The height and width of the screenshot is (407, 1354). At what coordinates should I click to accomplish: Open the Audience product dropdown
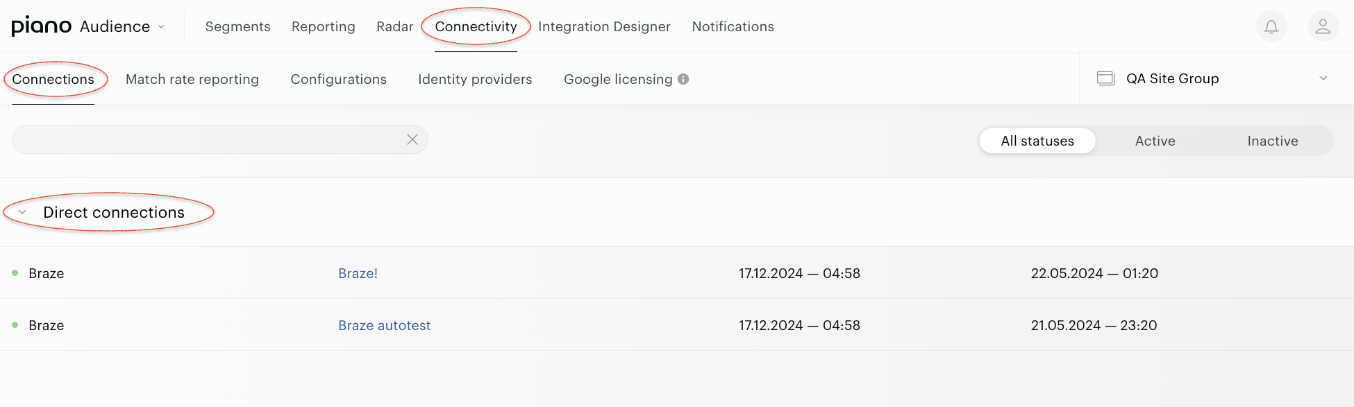point(123,26)
